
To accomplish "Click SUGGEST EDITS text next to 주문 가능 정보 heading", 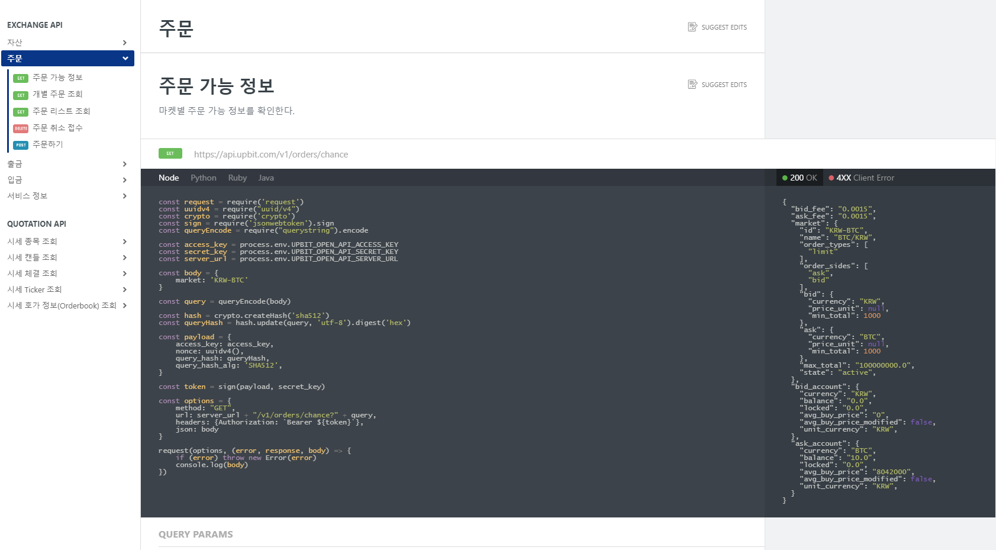I will [x=724, y=85].
